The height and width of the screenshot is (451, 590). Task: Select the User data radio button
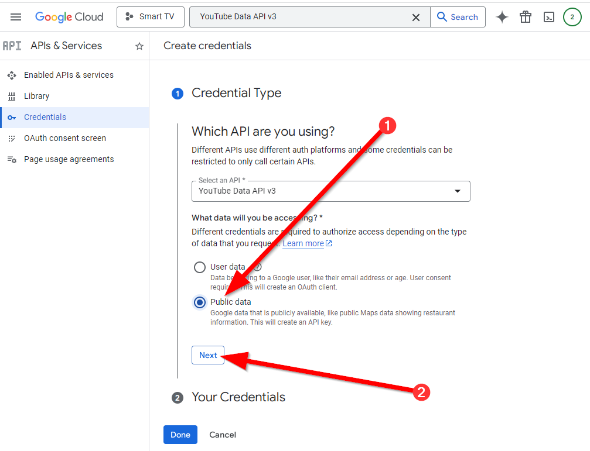click(x=200, y=267)
